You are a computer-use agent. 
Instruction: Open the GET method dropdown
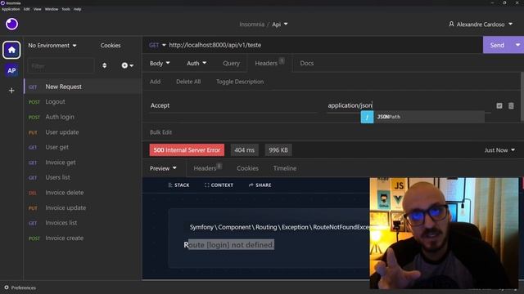click(x=157, y=45)
